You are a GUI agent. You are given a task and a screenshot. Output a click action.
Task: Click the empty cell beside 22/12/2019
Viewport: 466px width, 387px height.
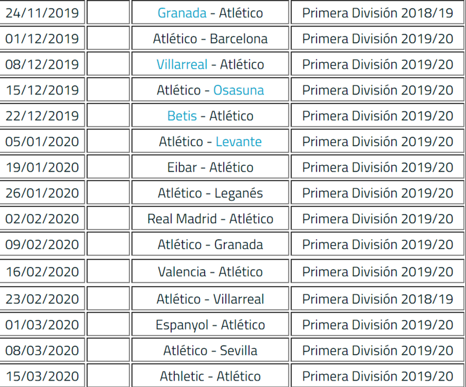107,116
